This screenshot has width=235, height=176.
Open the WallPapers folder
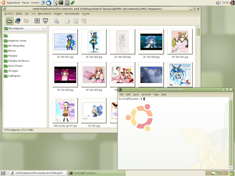point(12,76)
